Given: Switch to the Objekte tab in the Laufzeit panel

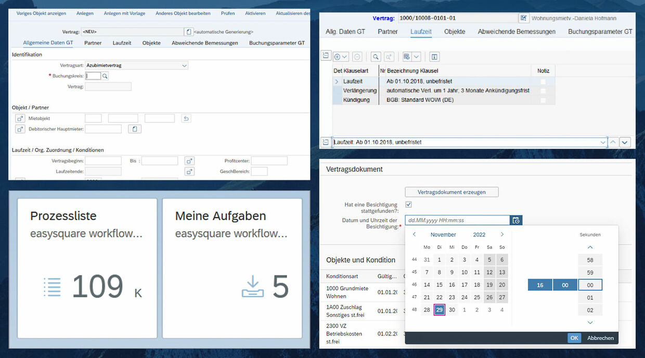Looking at the screenshot, I should tap(454, 32).
